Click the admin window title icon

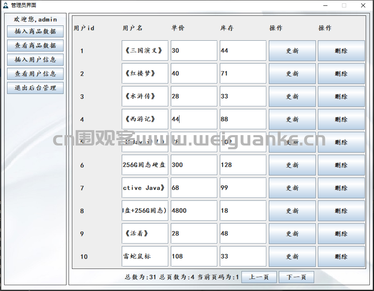tap(5, 5)
